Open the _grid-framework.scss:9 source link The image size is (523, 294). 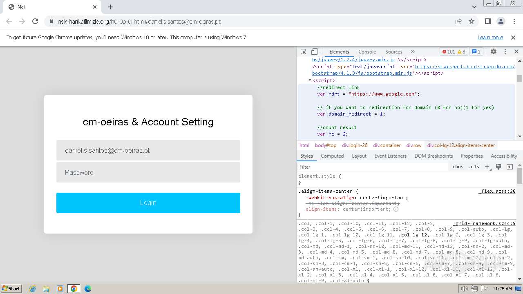coord(484,223)
